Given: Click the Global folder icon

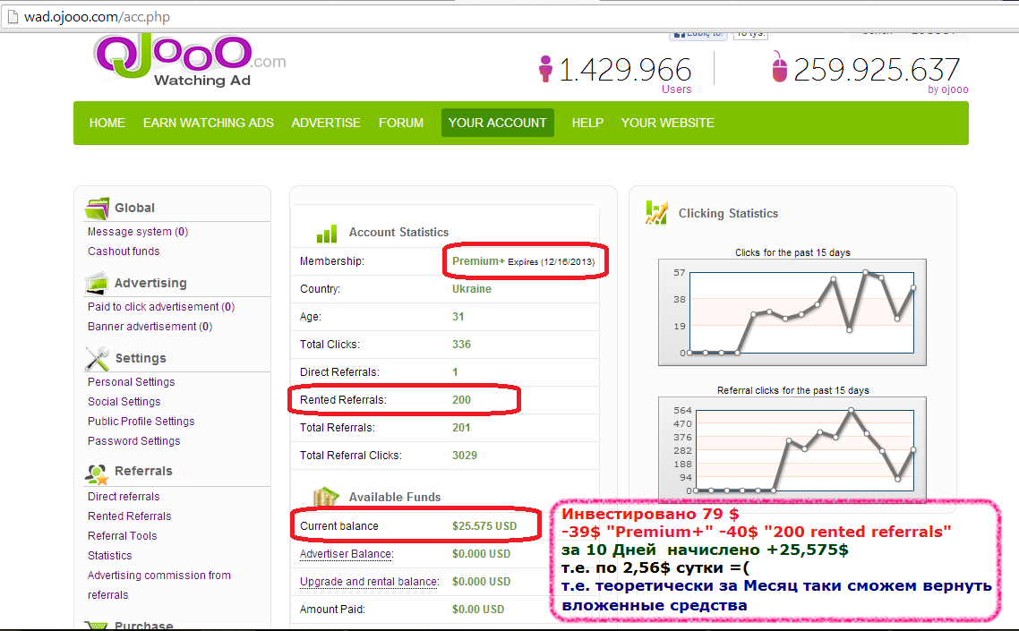Looking at the screenshot, I should pyautogui.click(x=97, y=209).
